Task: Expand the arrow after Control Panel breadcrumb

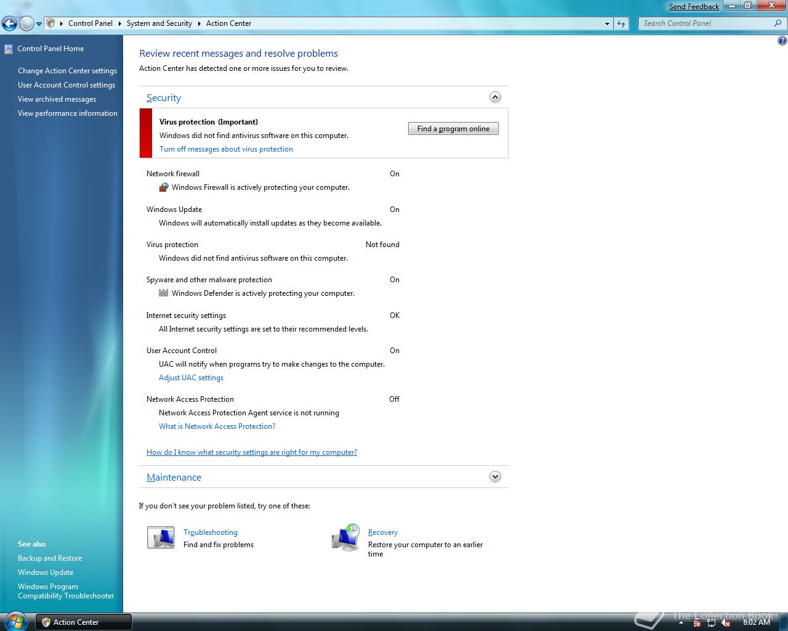Action: pyautogui.click(x=119, y=23)
